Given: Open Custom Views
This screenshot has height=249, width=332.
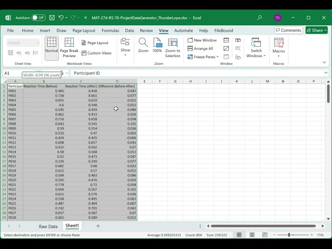Looking at the screenshot, I should point(96,53).
